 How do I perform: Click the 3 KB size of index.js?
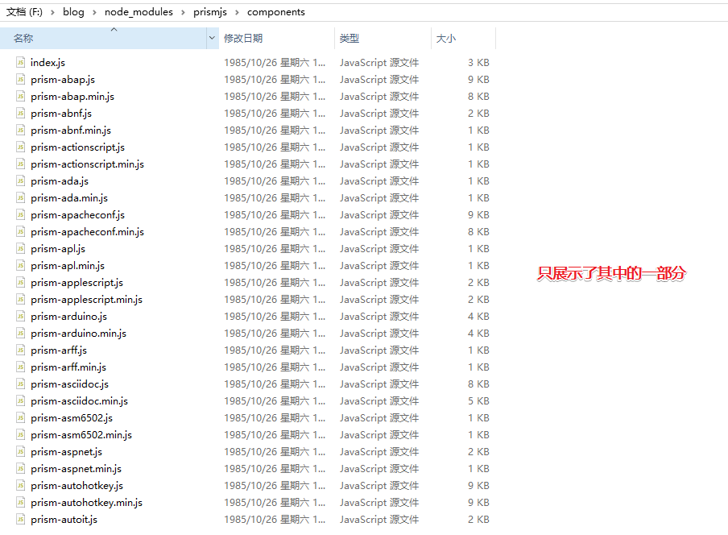pos(478,62)
